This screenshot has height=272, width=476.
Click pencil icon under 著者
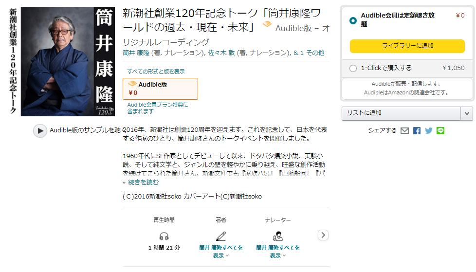click(220, 236)
